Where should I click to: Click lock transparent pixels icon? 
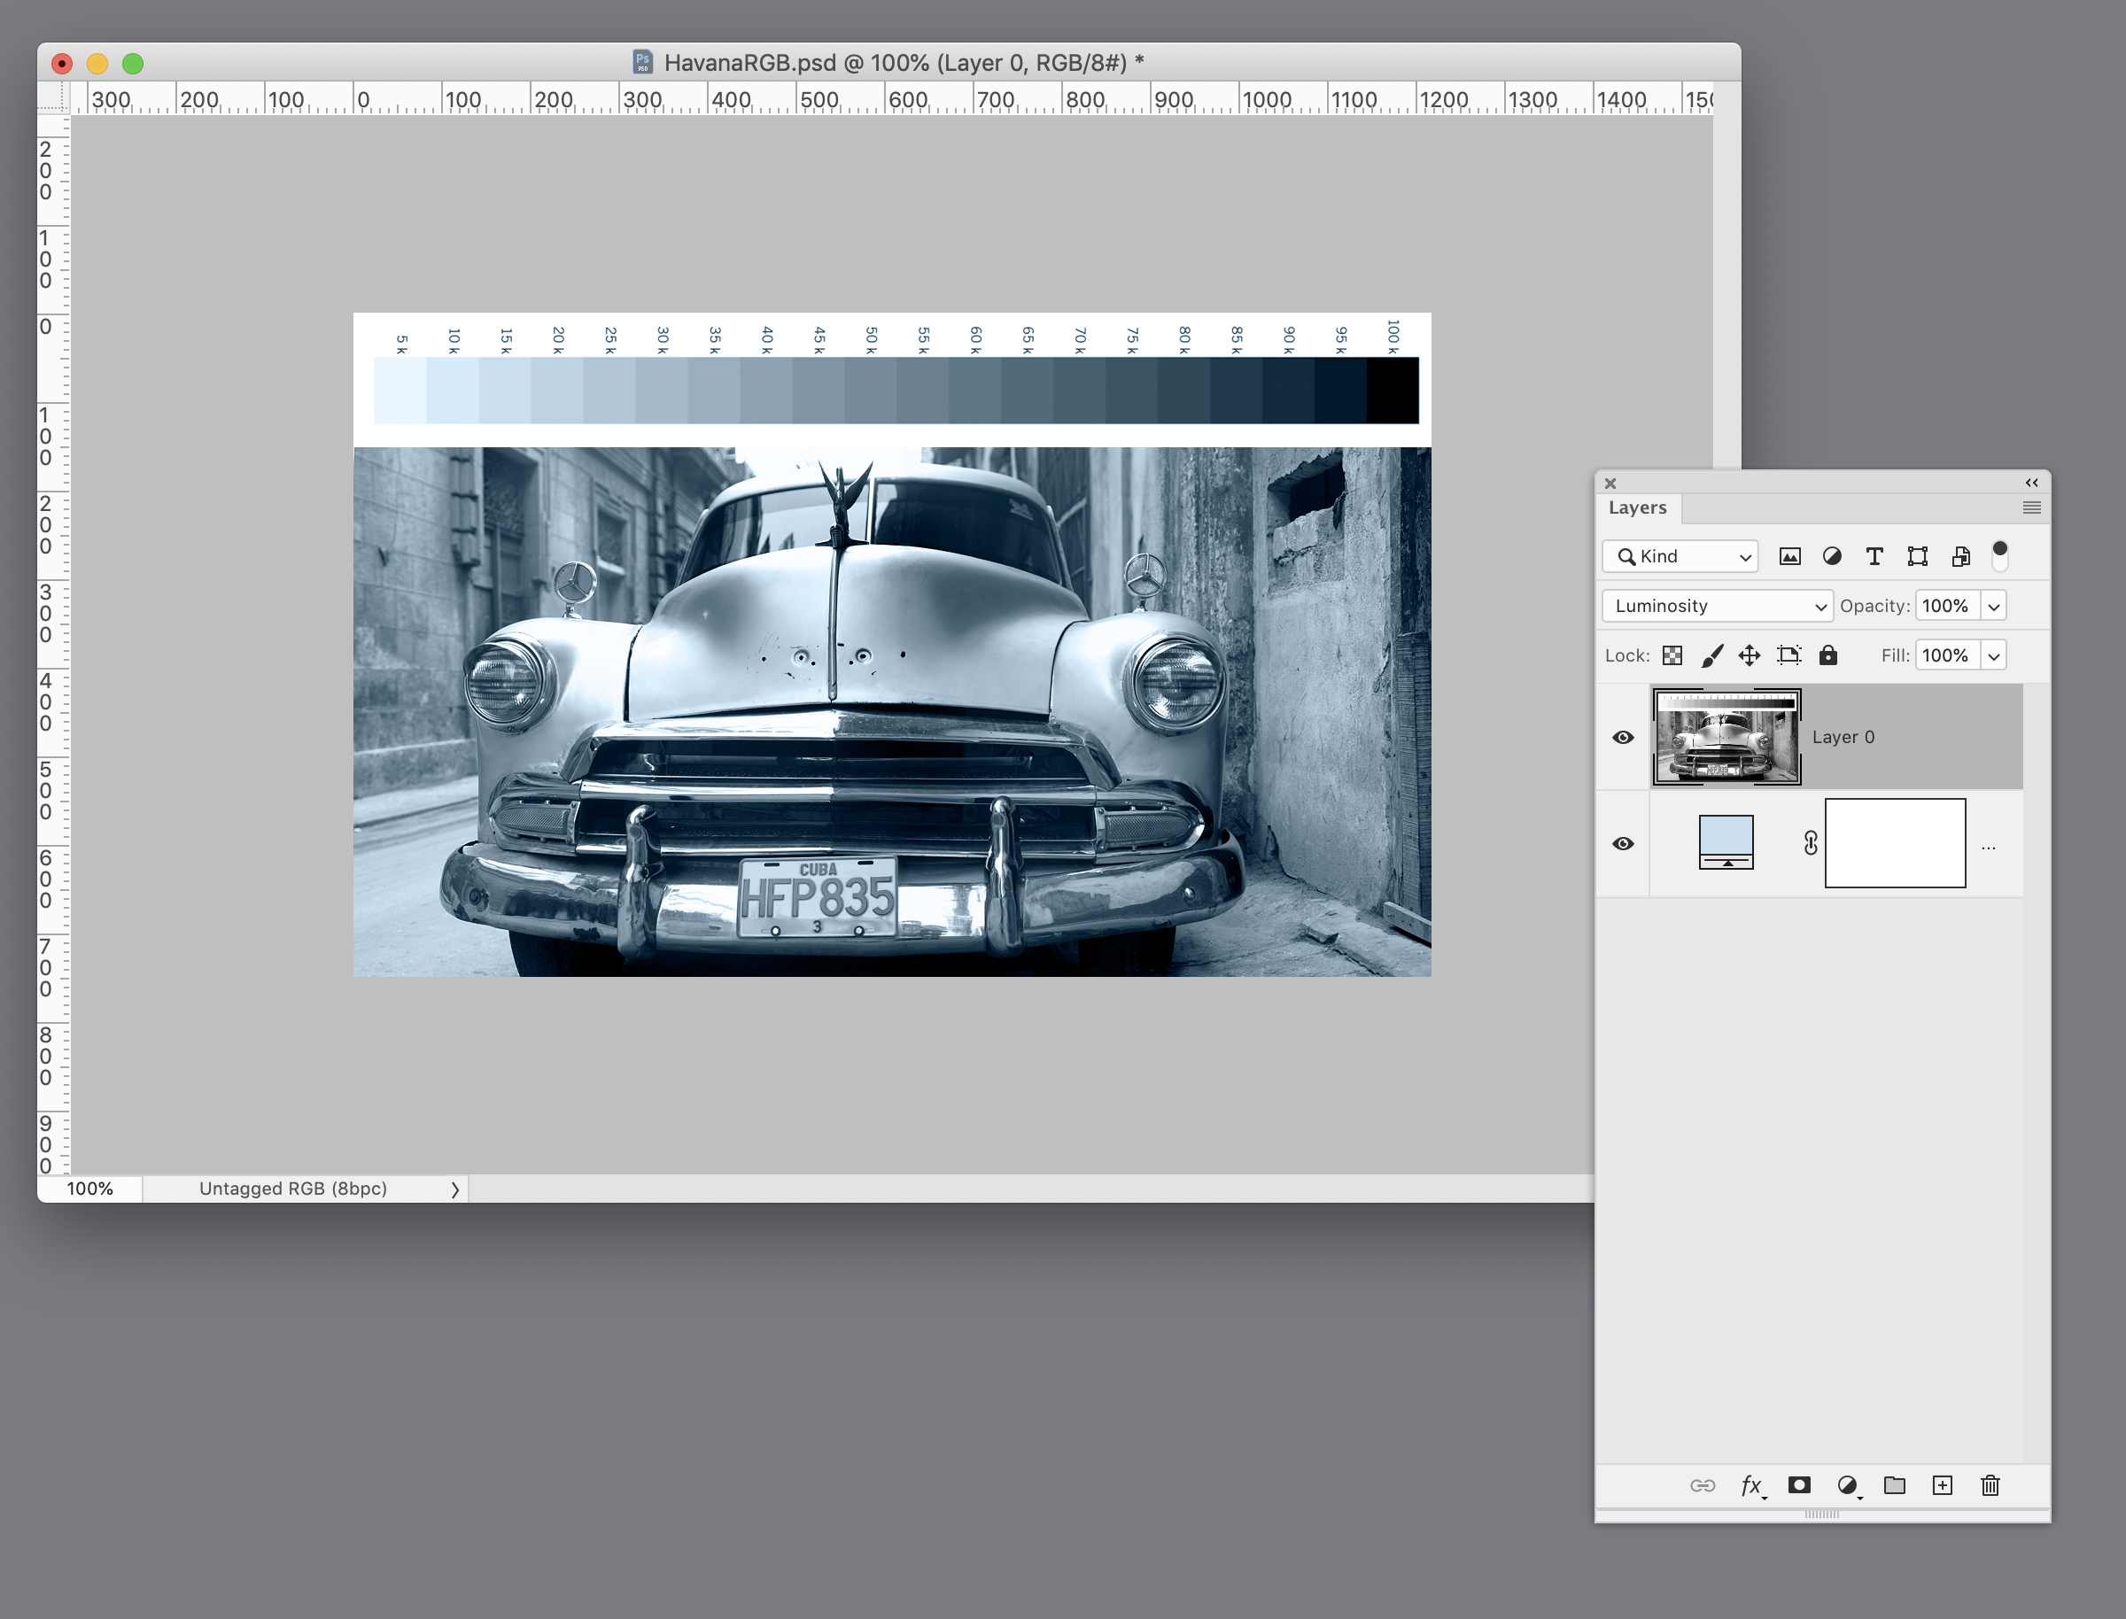(x=1672, y=655)
